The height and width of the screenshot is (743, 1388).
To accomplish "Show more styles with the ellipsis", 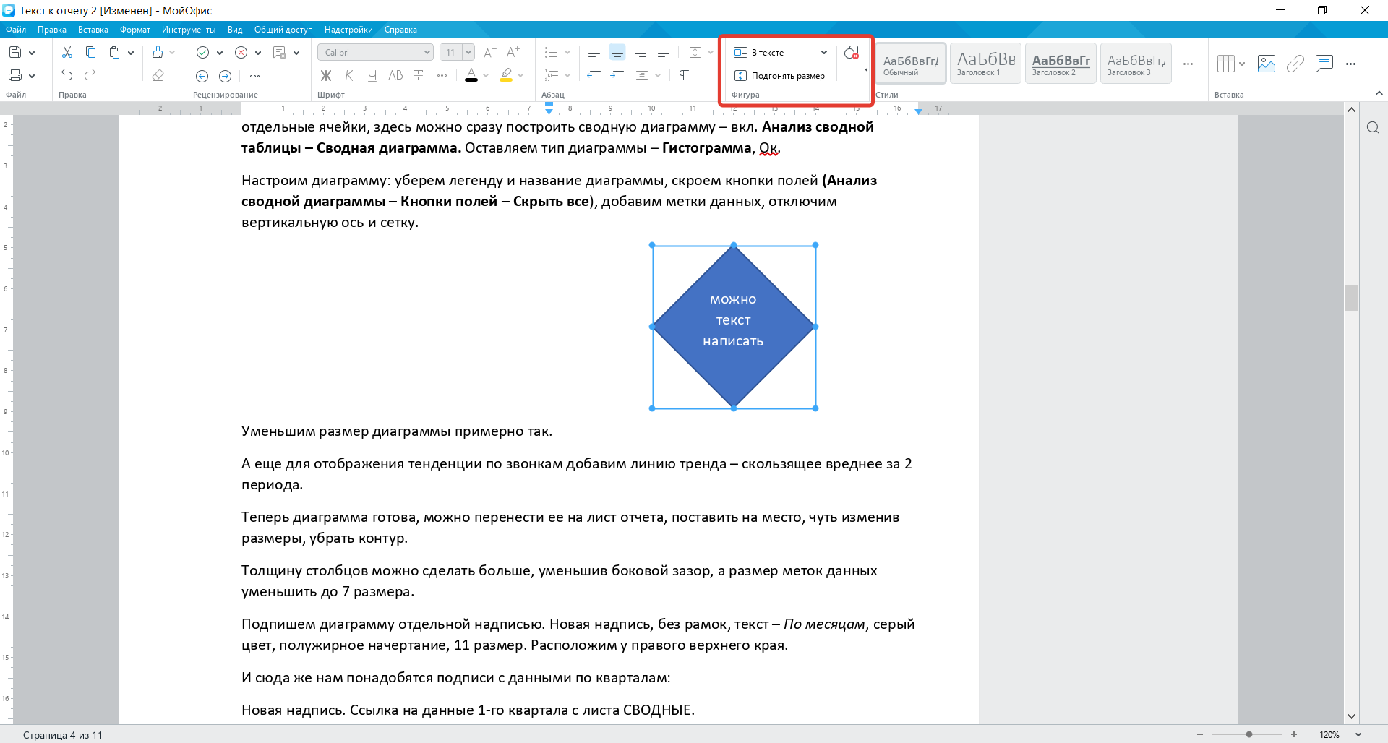I will pos(1188,64).
